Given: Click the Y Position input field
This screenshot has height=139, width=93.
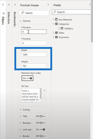Looking at the screenshot, I should (34, 43).
